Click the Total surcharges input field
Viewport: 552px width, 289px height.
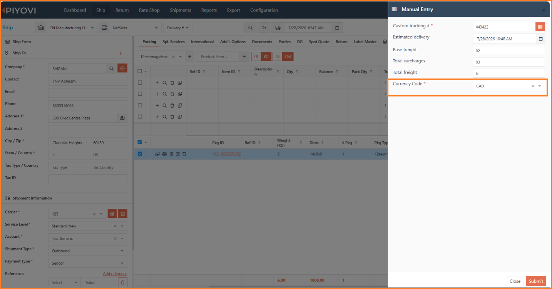point(509,62)
